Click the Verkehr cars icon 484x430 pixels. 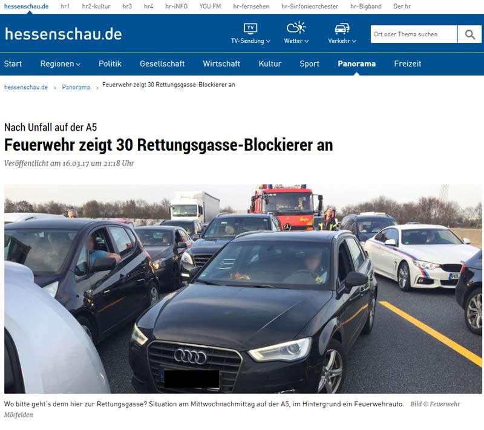[x=342, y=28]
